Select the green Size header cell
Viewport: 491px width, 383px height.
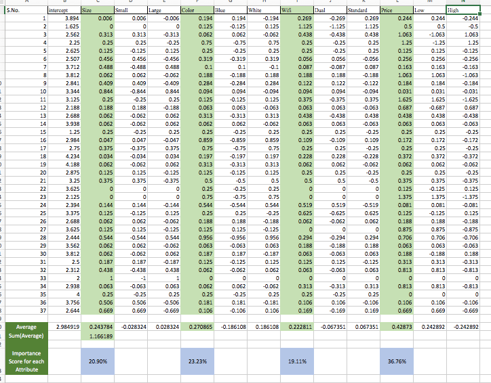pyautogui.click(x=98, y=10)
